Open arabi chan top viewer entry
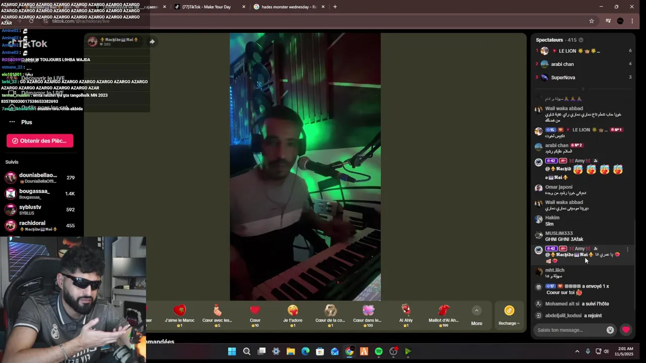Image resolution: width=646 pixels, height=363 pixels. [583, 64]
